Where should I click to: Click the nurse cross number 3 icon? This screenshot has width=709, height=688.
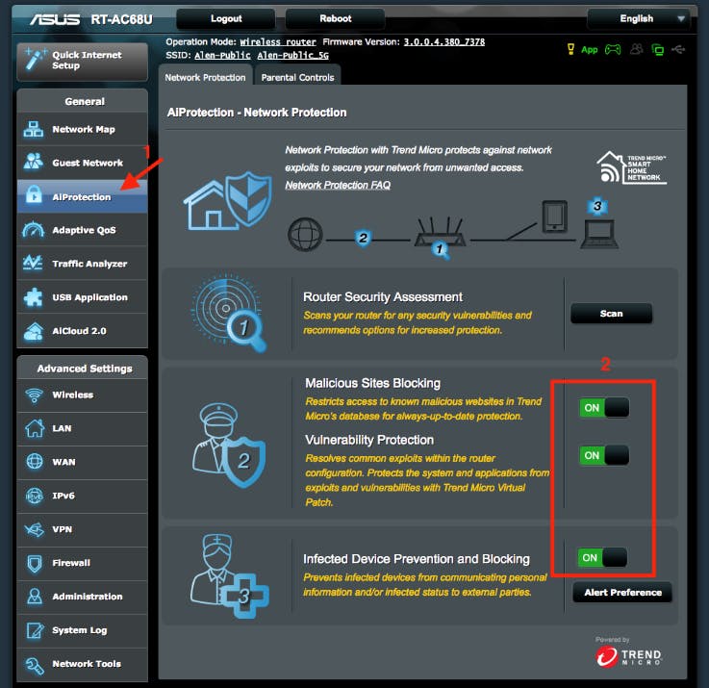229,575
